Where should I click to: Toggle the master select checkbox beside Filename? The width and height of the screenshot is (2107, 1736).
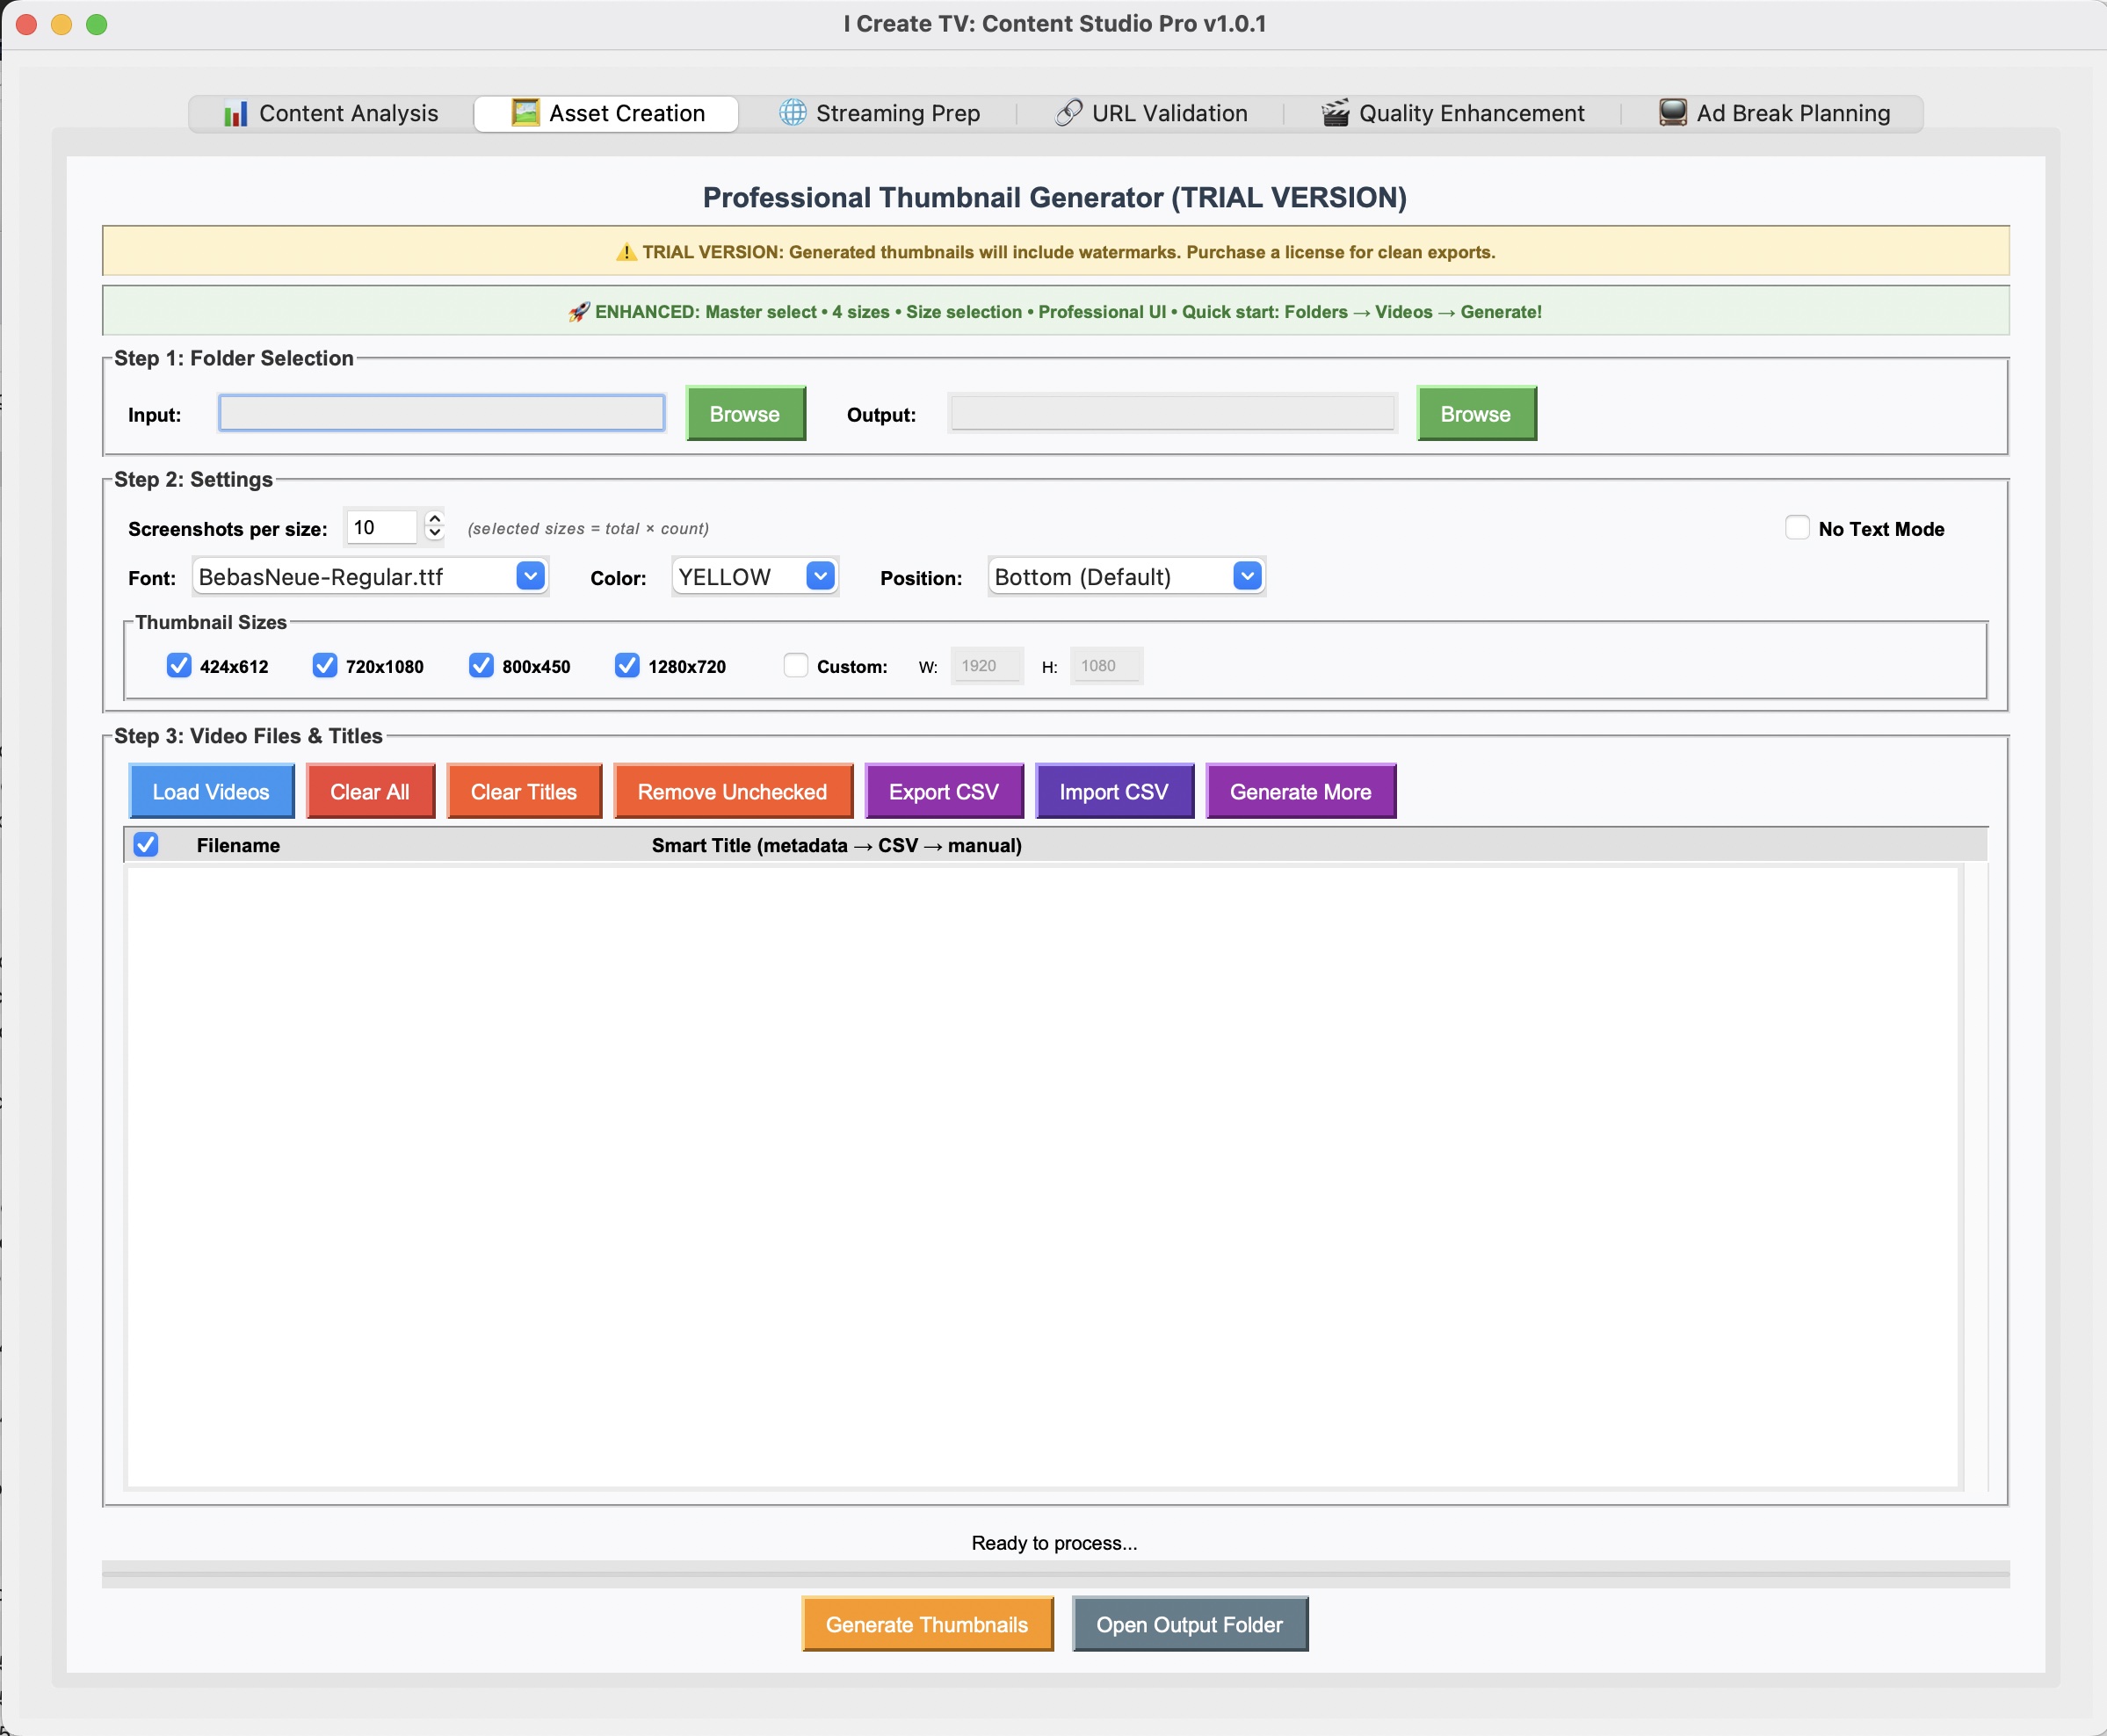coord(146,845)
